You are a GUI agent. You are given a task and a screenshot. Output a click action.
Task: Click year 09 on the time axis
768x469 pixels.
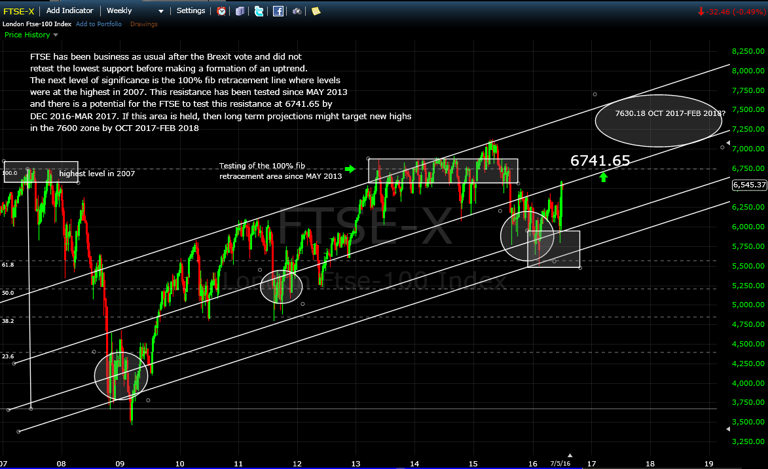pos(120,464)
